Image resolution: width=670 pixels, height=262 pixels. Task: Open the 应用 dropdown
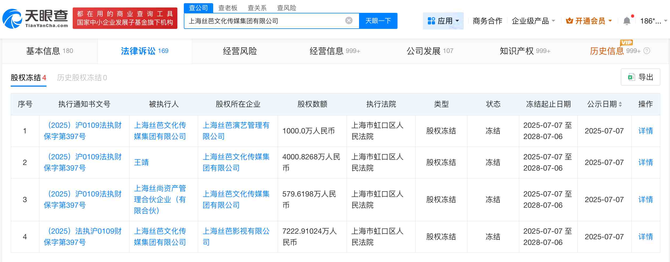(447, 21)
